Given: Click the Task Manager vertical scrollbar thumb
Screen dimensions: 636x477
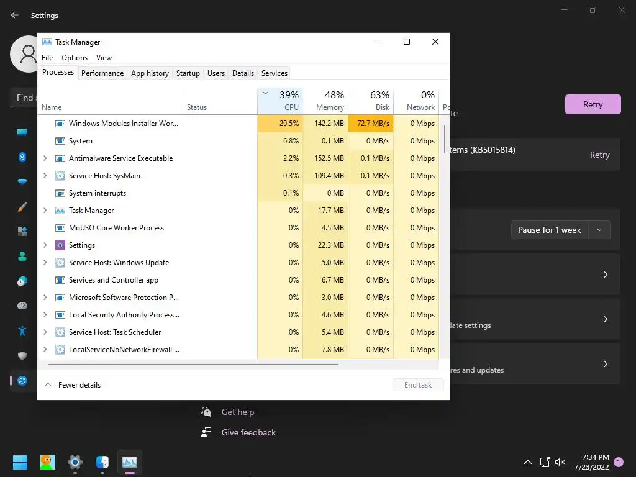Looking at the screenshot, I should pos(445,139).
